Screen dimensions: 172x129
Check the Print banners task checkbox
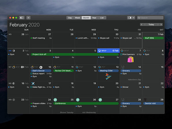tap(121, 55)
